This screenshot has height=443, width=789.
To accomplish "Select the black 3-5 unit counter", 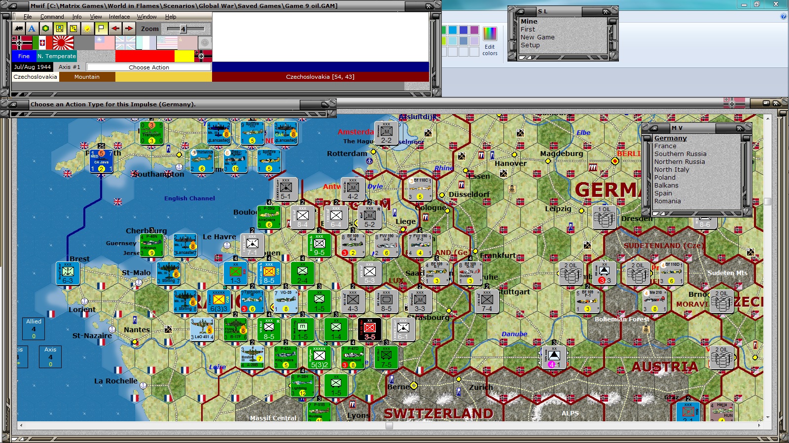I will coord(370,330).
